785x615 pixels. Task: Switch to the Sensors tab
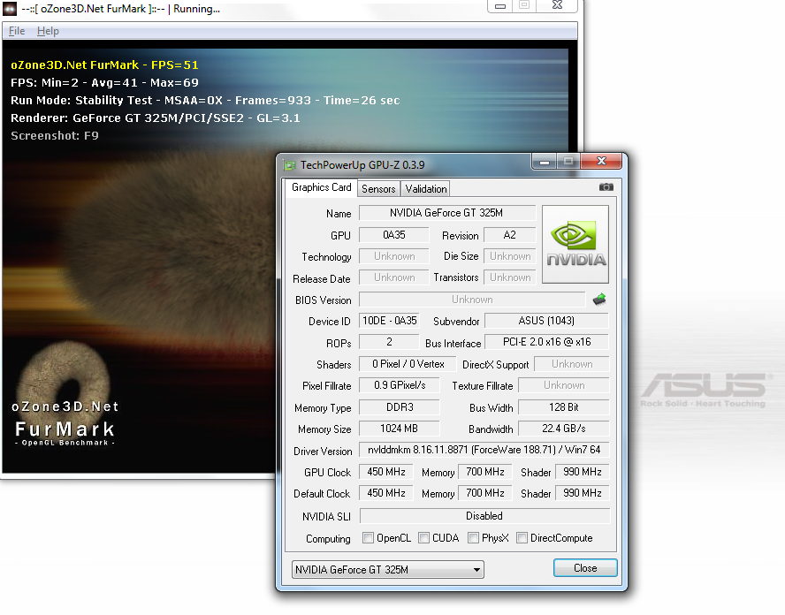(378, 189)
